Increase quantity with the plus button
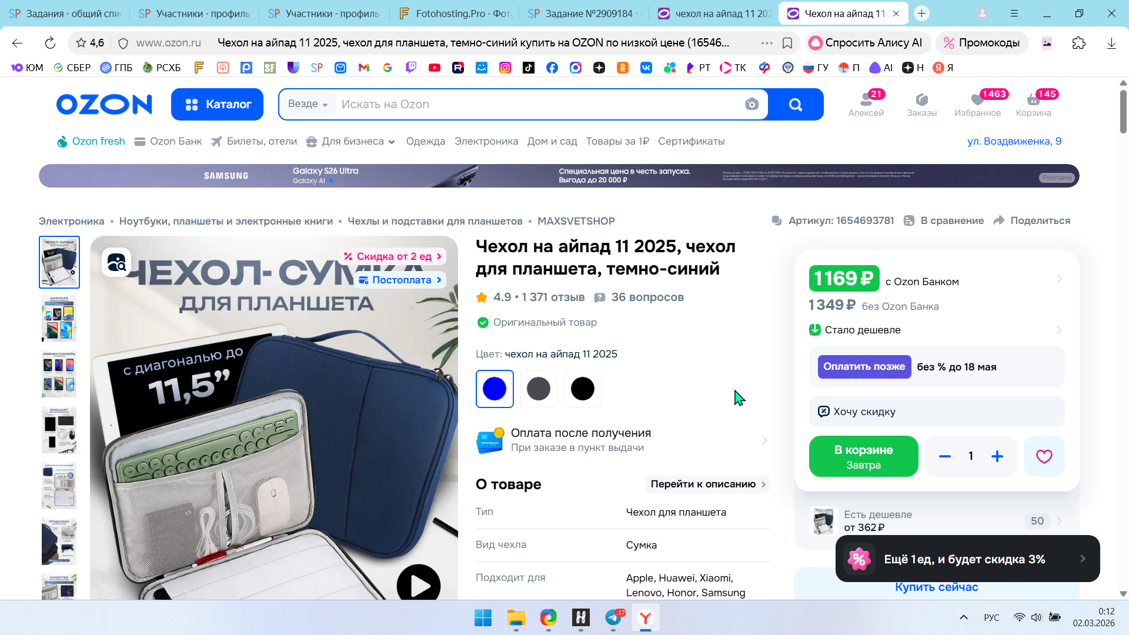Viewport: 1129px width, 635px height. [x=997, y=456]
